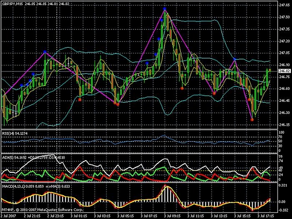
Task: Click the 2 Jul 21:15 time label
Action: pos(32,216)
